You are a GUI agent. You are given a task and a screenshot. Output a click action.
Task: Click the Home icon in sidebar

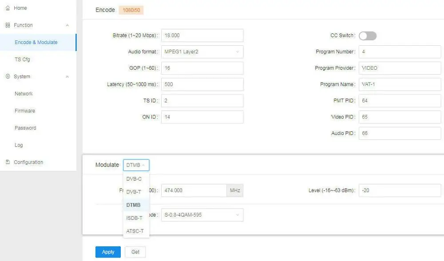(x=8, y=8)
